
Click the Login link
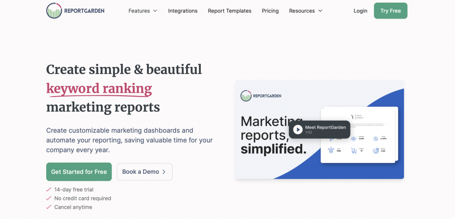tap(360, 11)
